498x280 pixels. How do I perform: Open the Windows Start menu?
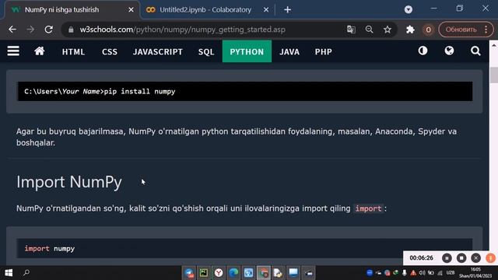[9, 273]
